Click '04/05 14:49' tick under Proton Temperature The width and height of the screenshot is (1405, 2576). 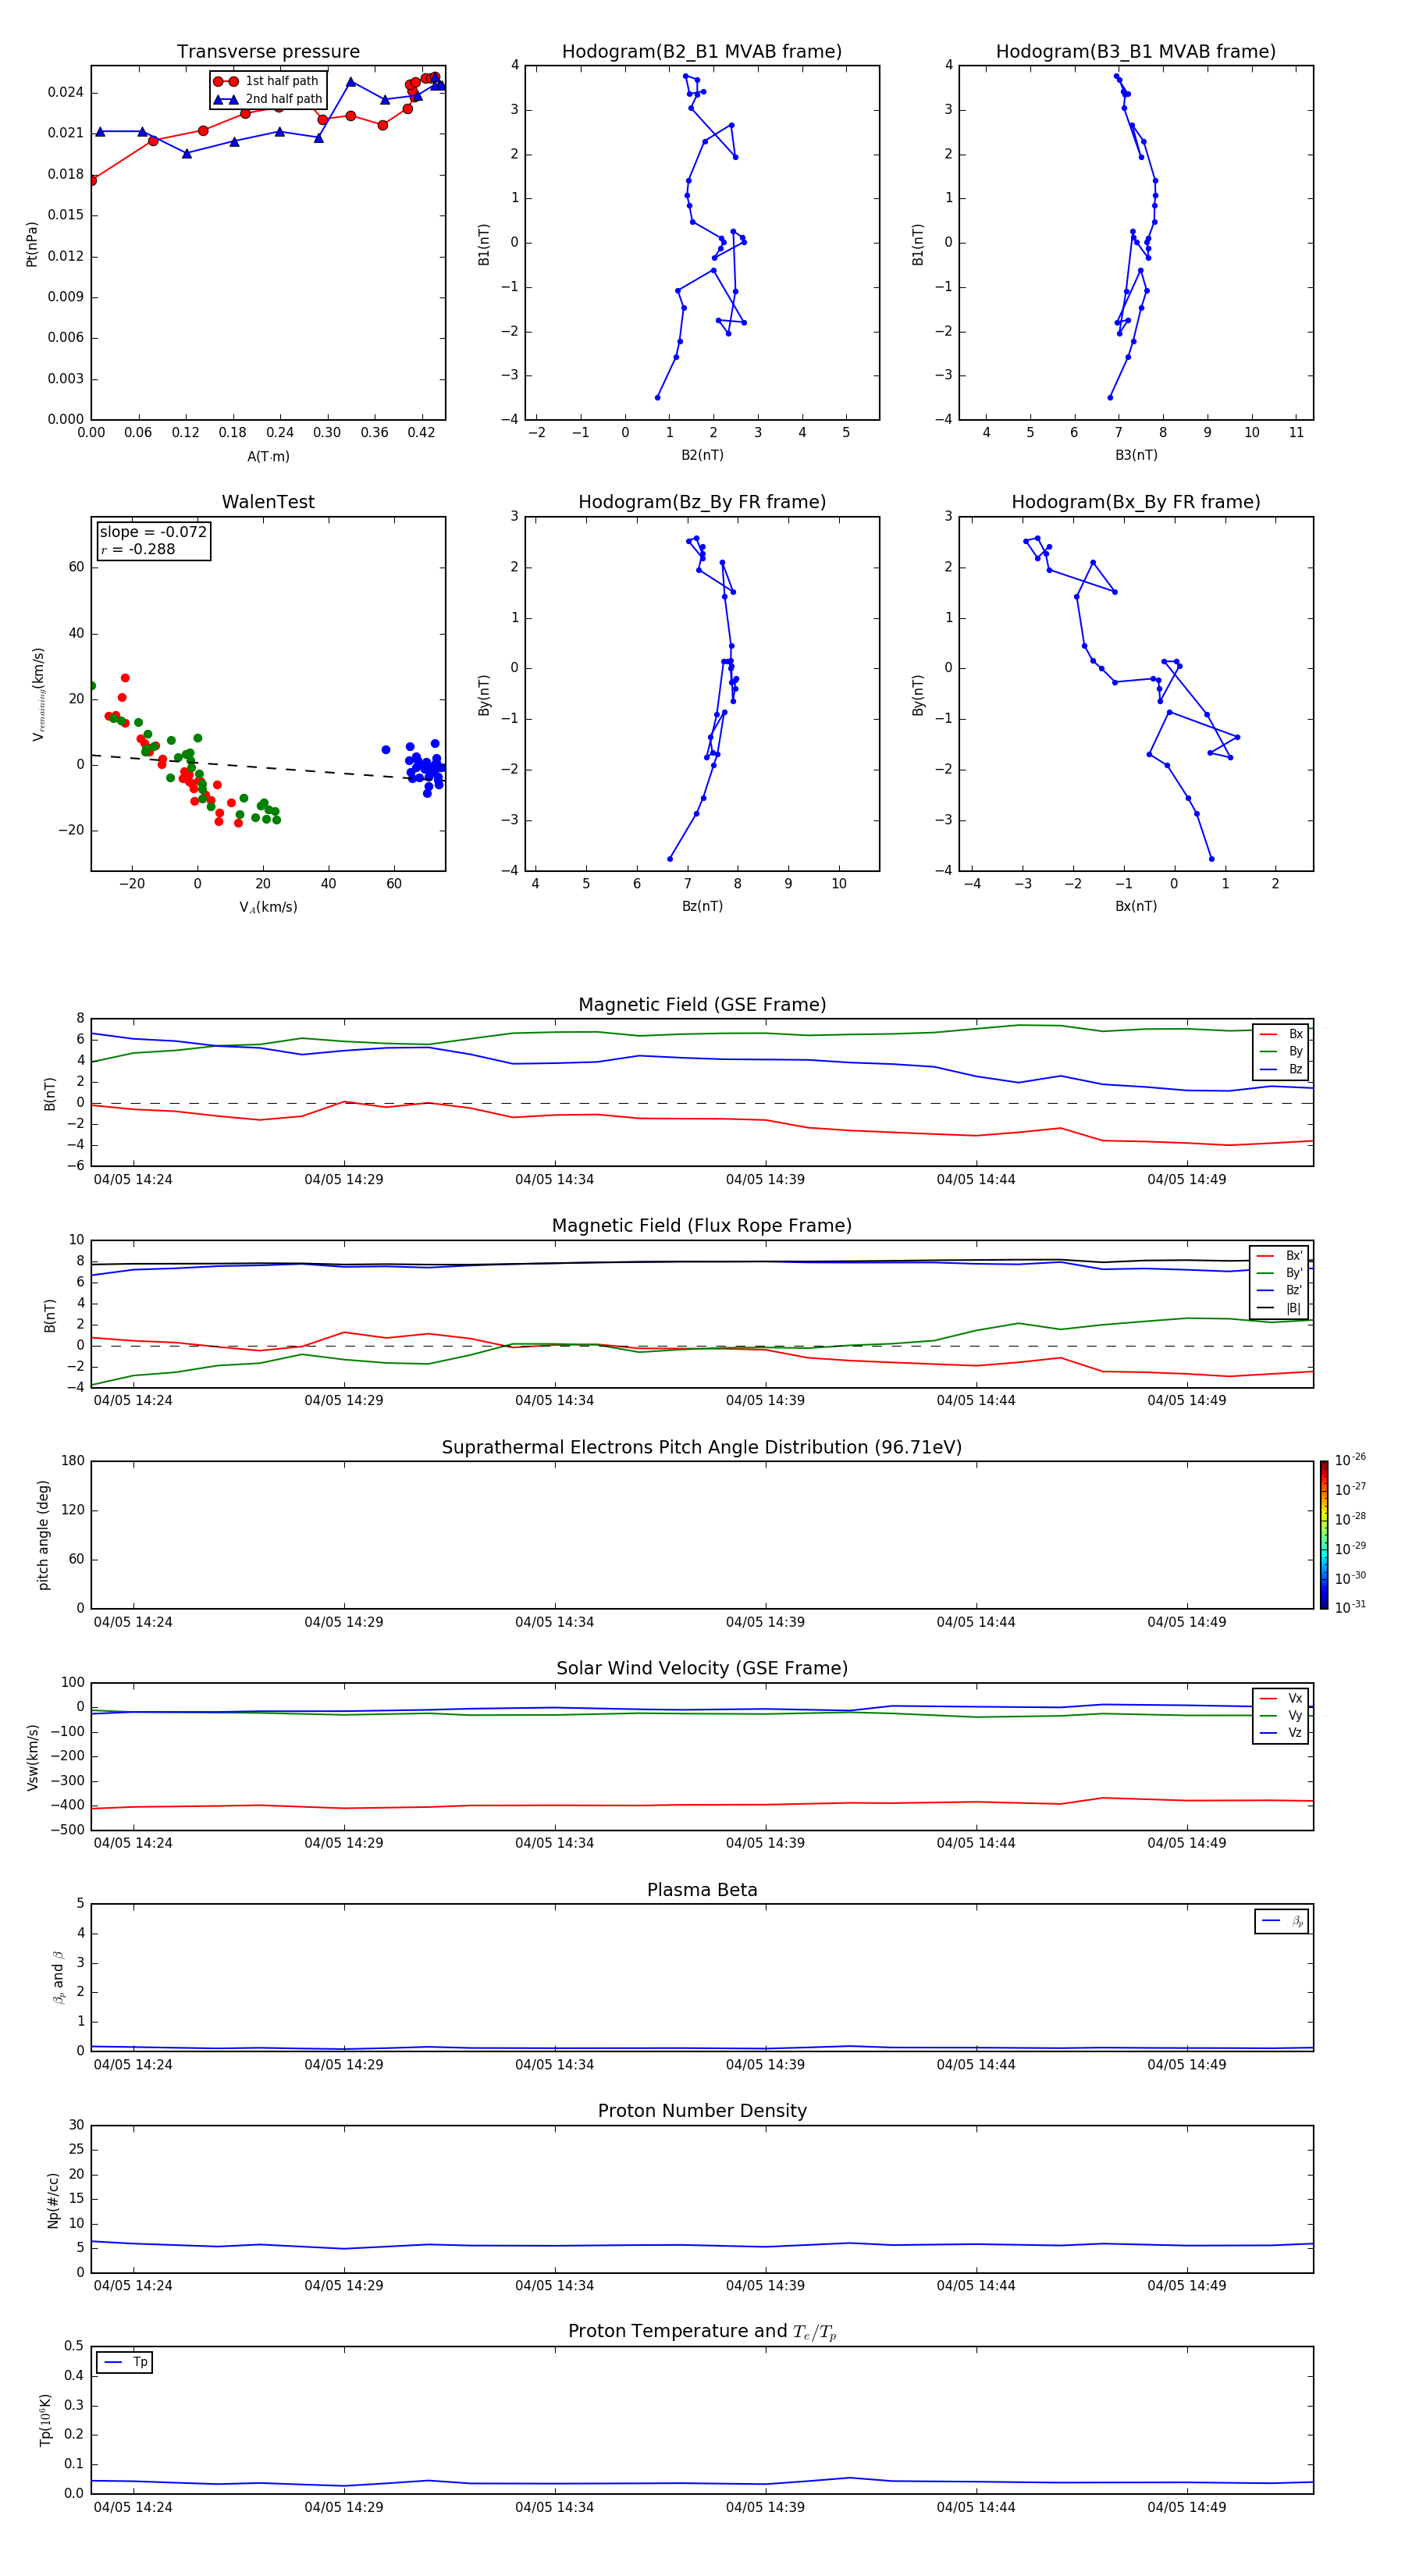pyautogui.click(x=1187, y=2507)
